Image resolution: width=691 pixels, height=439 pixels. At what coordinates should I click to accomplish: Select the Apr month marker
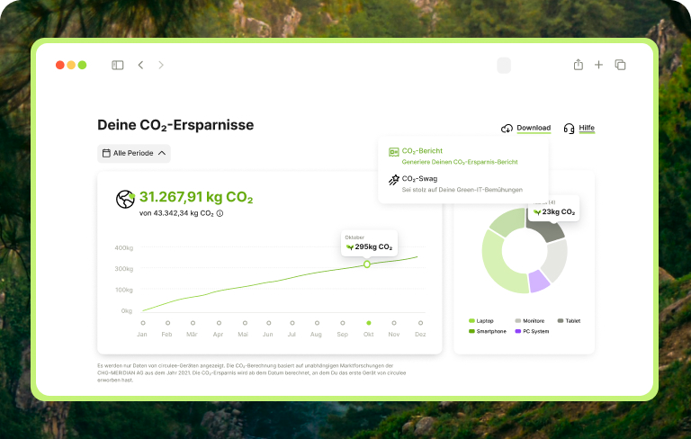pyautogui.click(x=219, y=323)
